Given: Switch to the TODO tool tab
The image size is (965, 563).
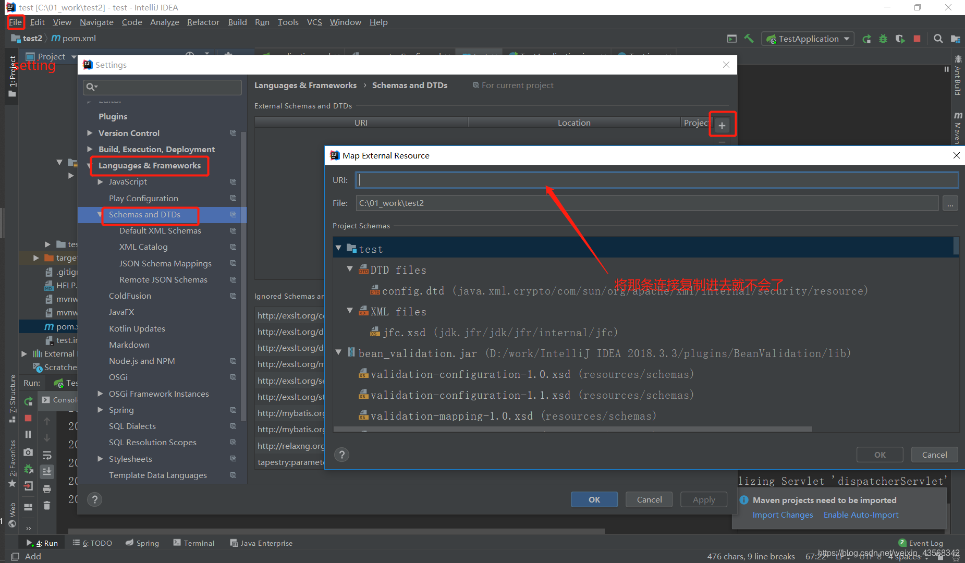Looking at the screenshot, I should click(x=92, y=543).
